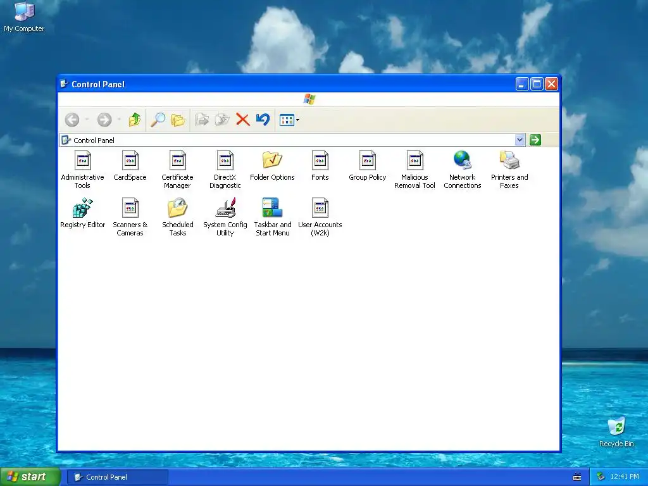
Task: Toggle the Folders pane
Action: [178, 120]
